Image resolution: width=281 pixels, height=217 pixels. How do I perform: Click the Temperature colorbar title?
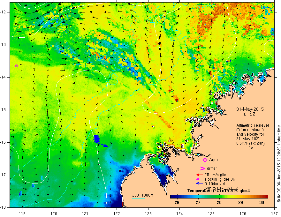[218, 191]
